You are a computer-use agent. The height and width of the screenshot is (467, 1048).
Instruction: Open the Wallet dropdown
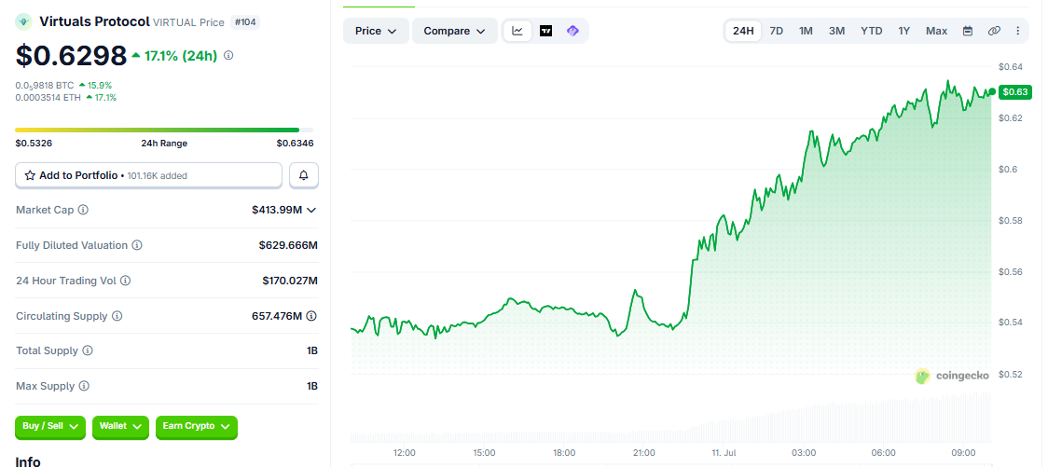point(120,426)
